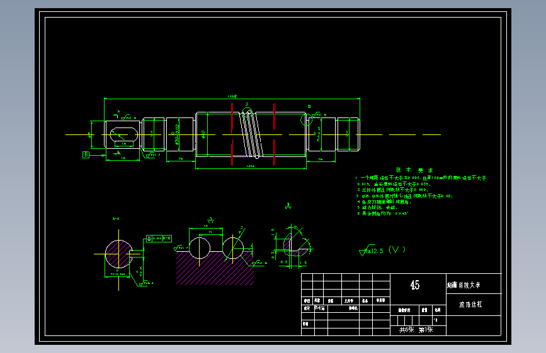Click the detail circle I on the screw thread

tap(247, 112)
